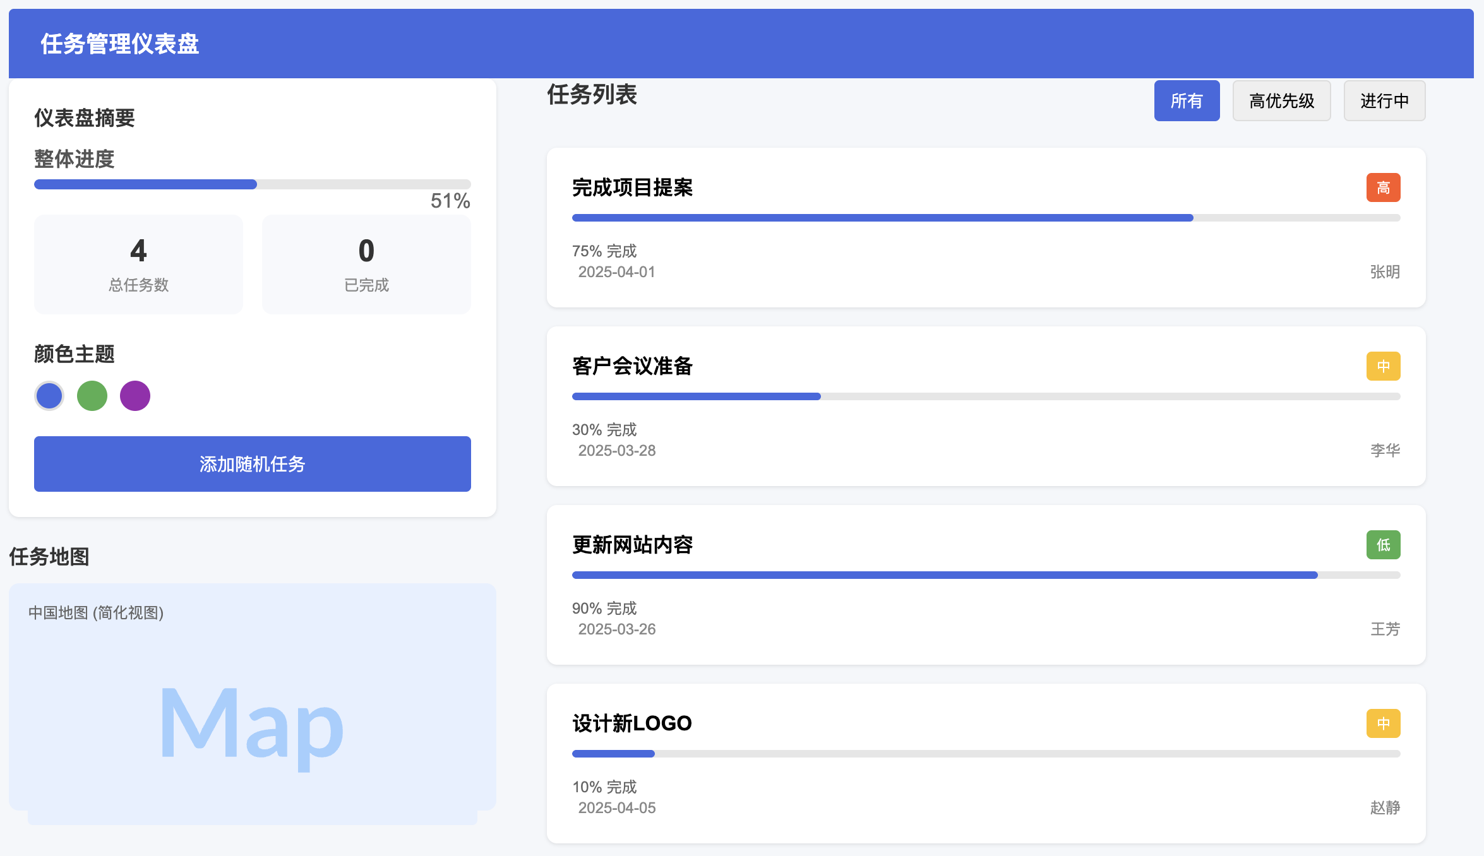Select the purple color theme circle
Viewport: 1484px width, 856px height.
pos(135,396)
